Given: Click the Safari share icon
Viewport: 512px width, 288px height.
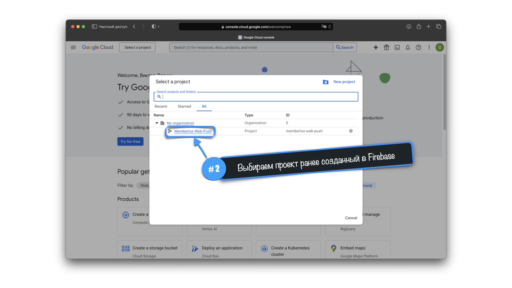Looking at the screenshot, I should (419, 26).
